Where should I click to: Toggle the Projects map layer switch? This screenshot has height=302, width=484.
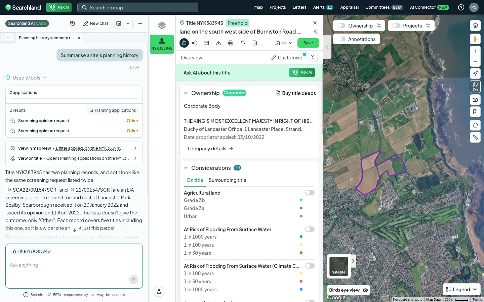point(396,26)
